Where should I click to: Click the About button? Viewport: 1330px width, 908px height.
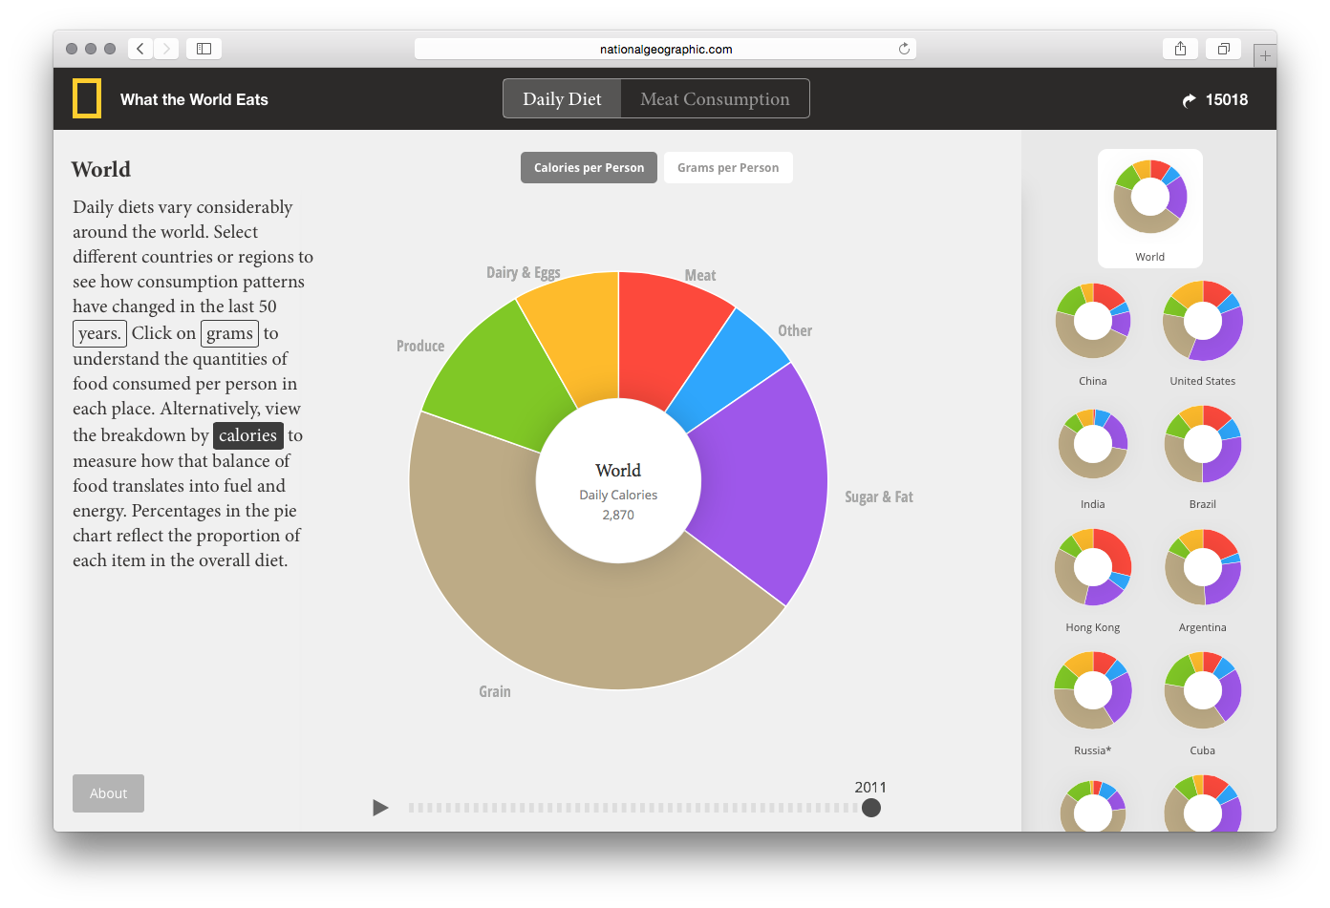(108, 793)
